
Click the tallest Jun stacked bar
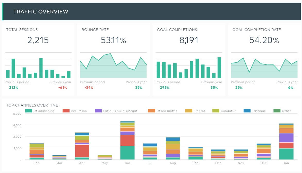[x=127, y=141]
